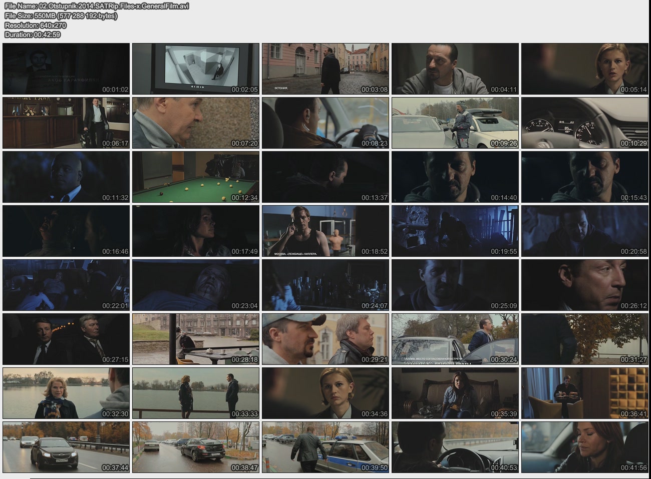Open the black car on road frame at 00:37:44
This screenshot has height=479, width=651.
66,447
